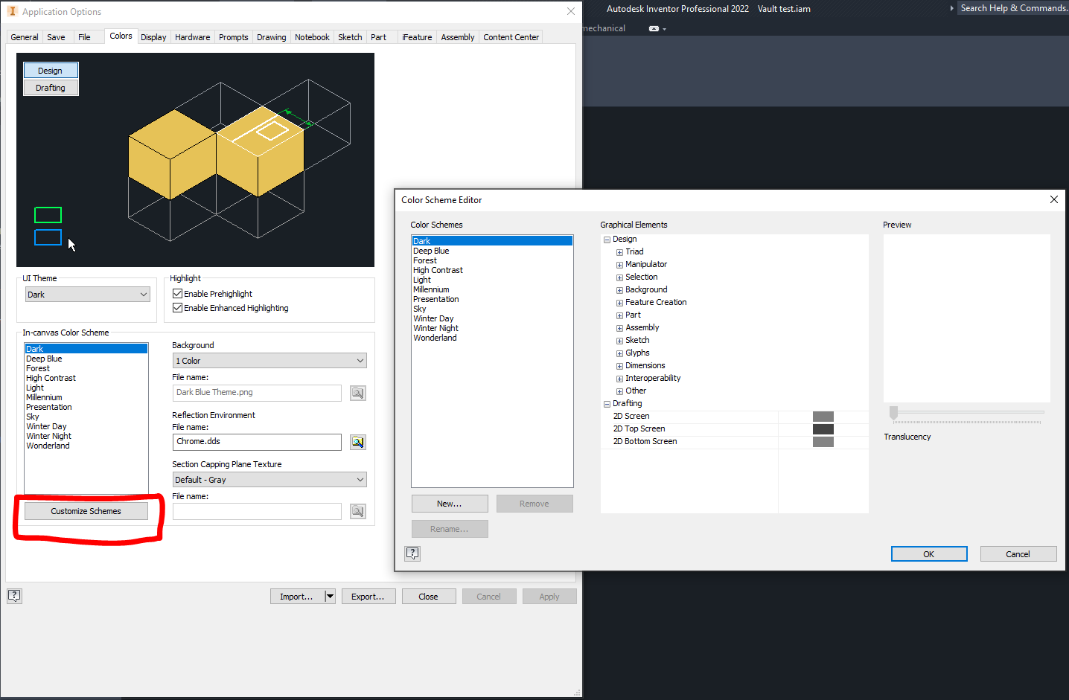Viewport: 1069px width, 700px height.
Task: Expand the Triad tree node
Action: [x=619, y=252]
